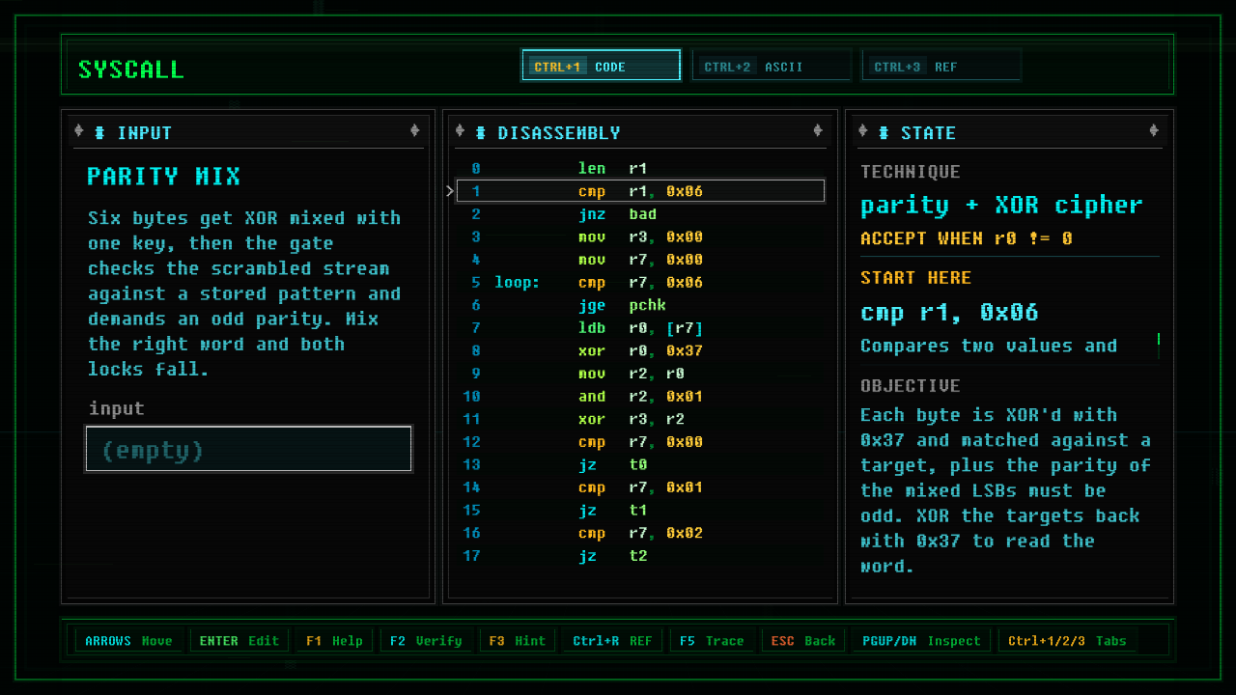
Task: Click the START HERE heading
Action: click(x=916, y=278)
